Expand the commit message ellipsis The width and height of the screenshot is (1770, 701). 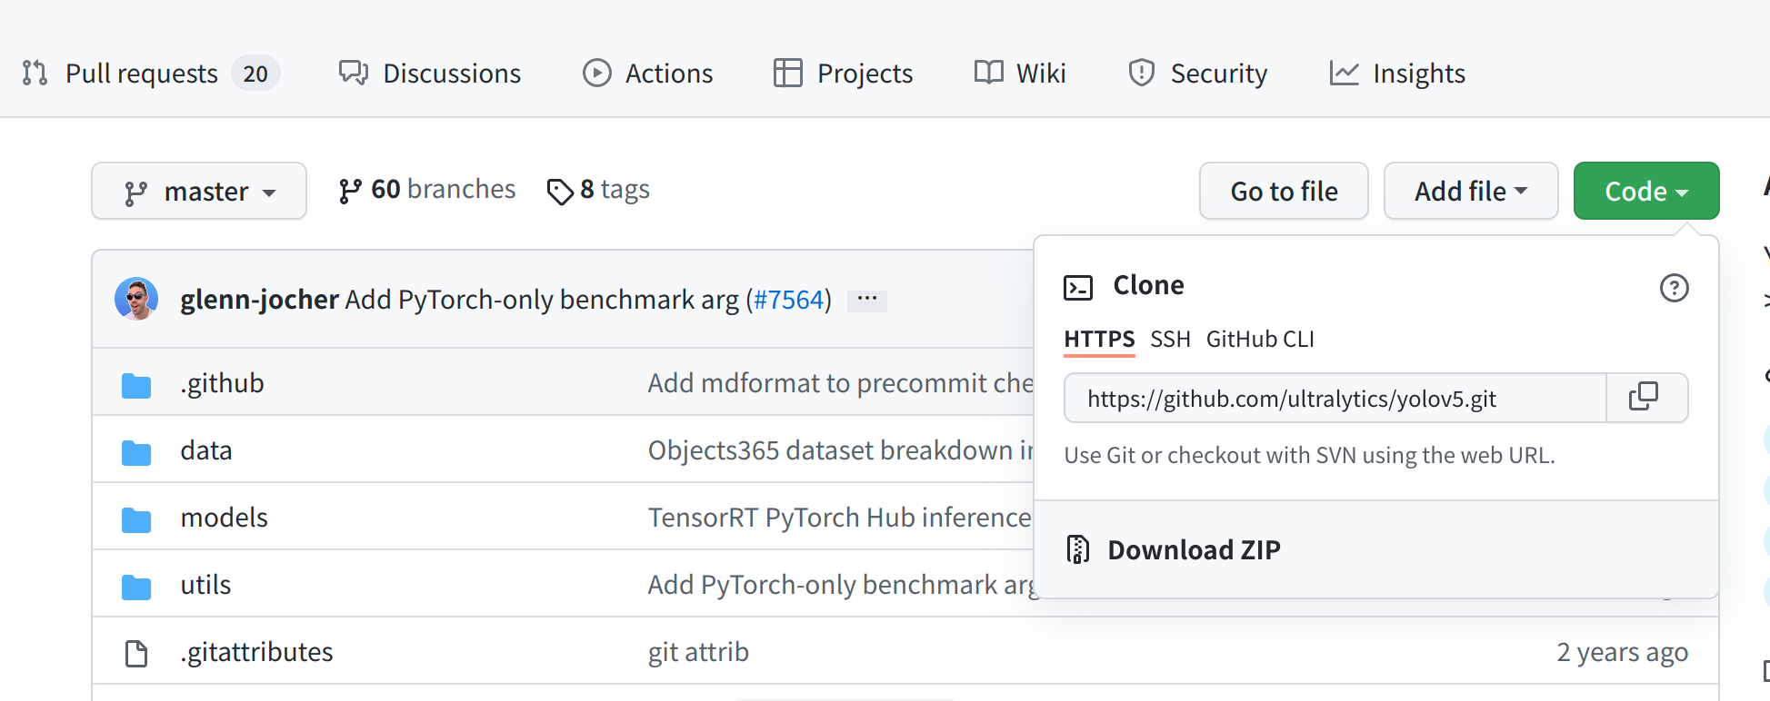point(866,299)
